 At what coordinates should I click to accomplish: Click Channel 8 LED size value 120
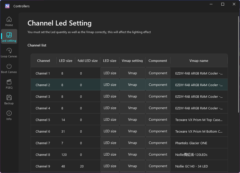[64, 155]
